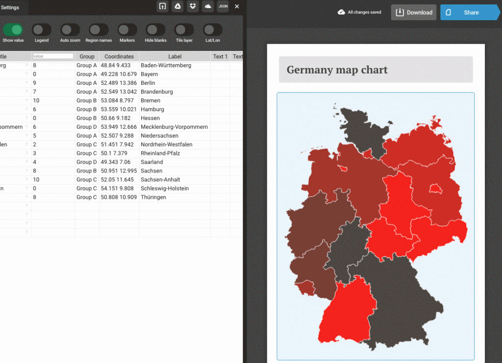
Task: Switch to the Settings tab
Action: (x=11, y=7)
